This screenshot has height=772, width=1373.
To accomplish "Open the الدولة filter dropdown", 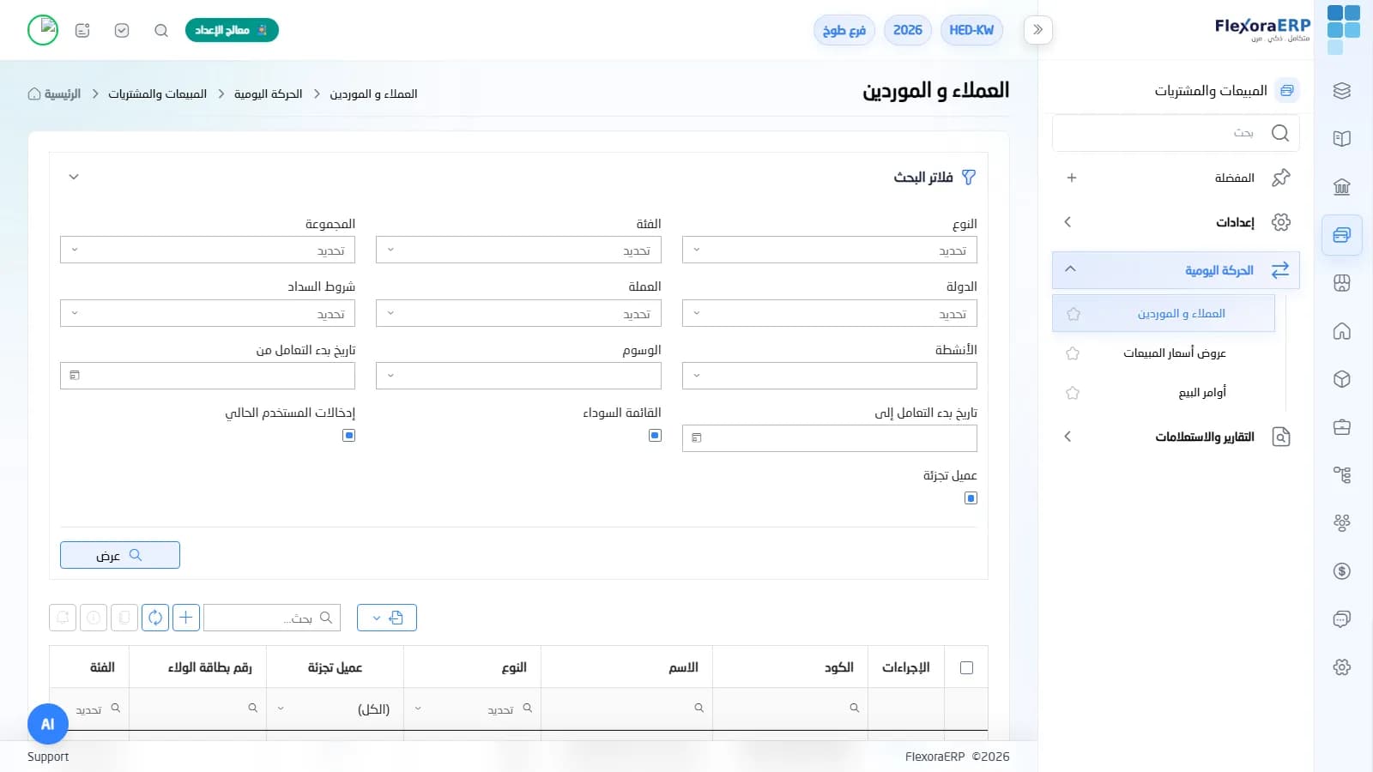I will point(830,314).
